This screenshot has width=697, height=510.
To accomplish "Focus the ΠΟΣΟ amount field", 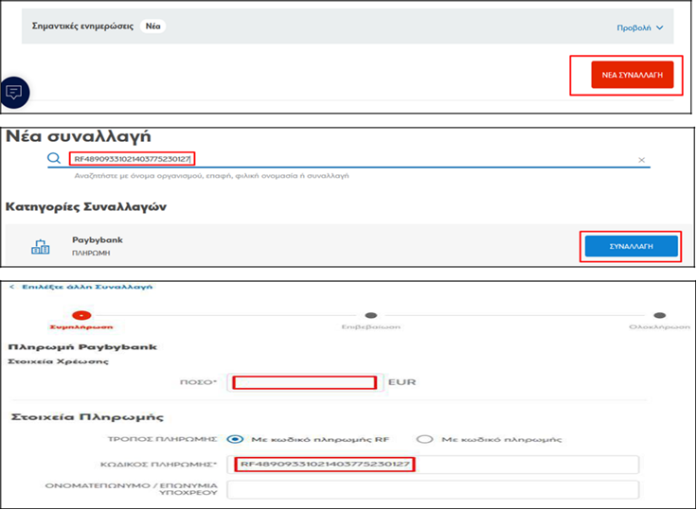I will coord(305,382).
